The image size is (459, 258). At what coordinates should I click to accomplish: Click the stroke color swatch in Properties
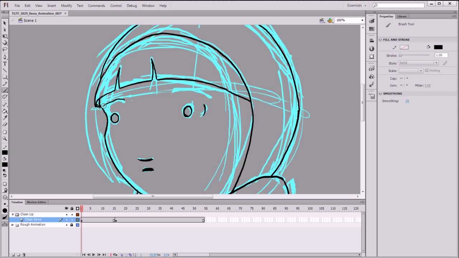[x=404, y=47]
